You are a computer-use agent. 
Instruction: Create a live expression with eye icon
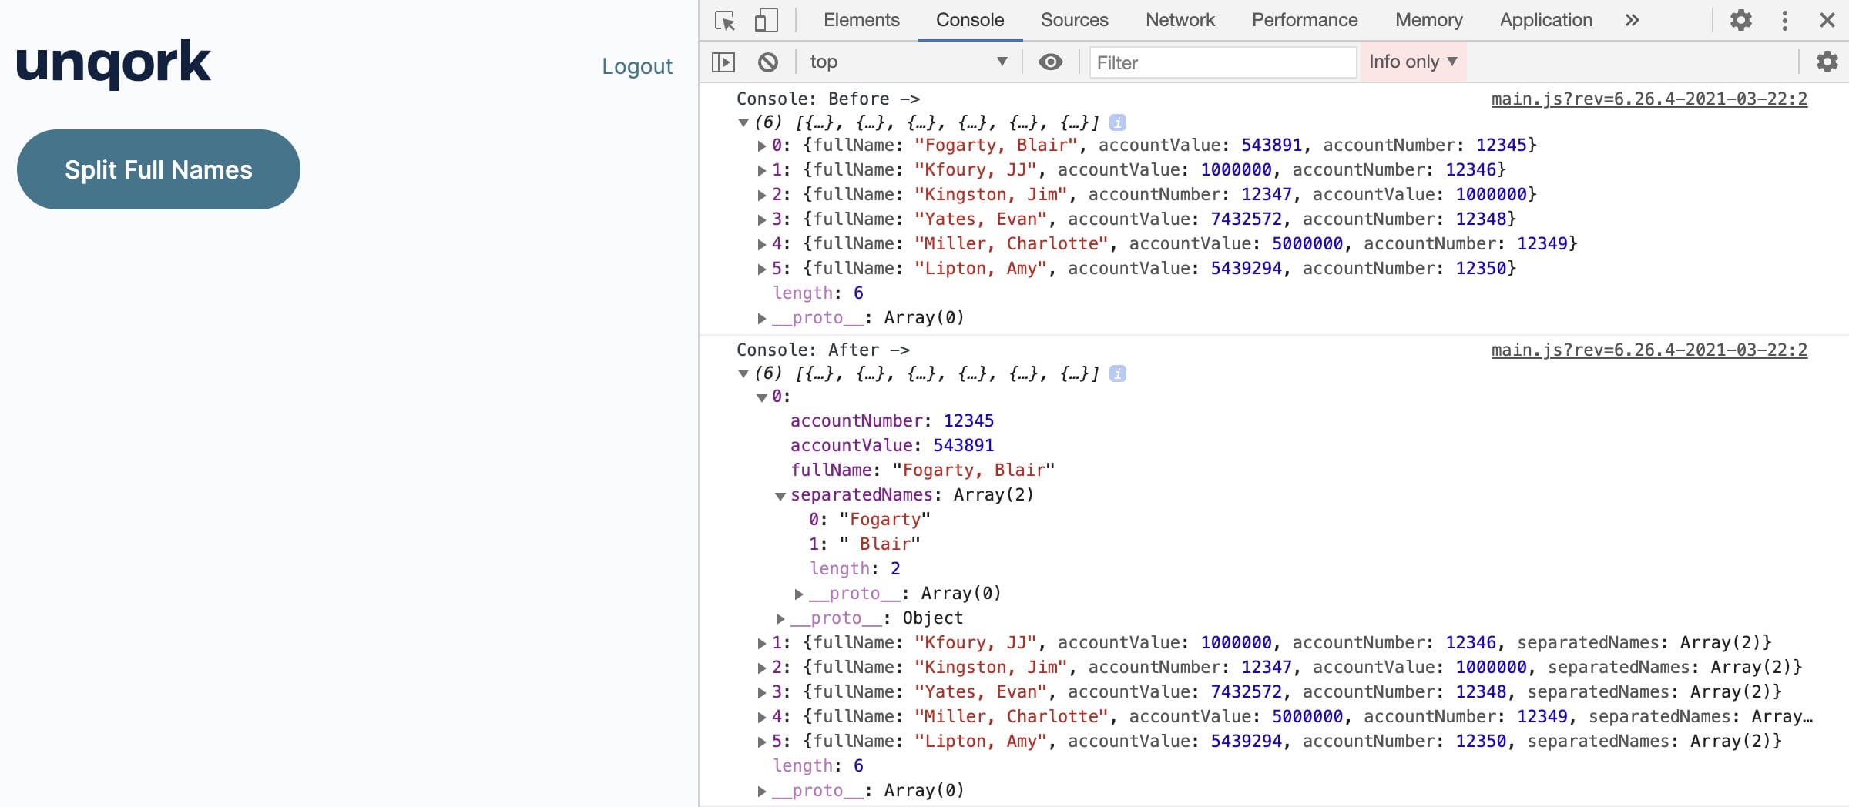[1050, 62]
